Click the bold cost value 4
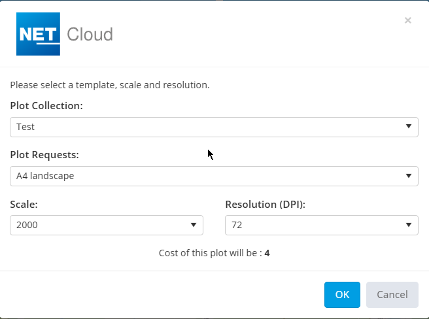The image size is (429, 319). pos(267,252)
